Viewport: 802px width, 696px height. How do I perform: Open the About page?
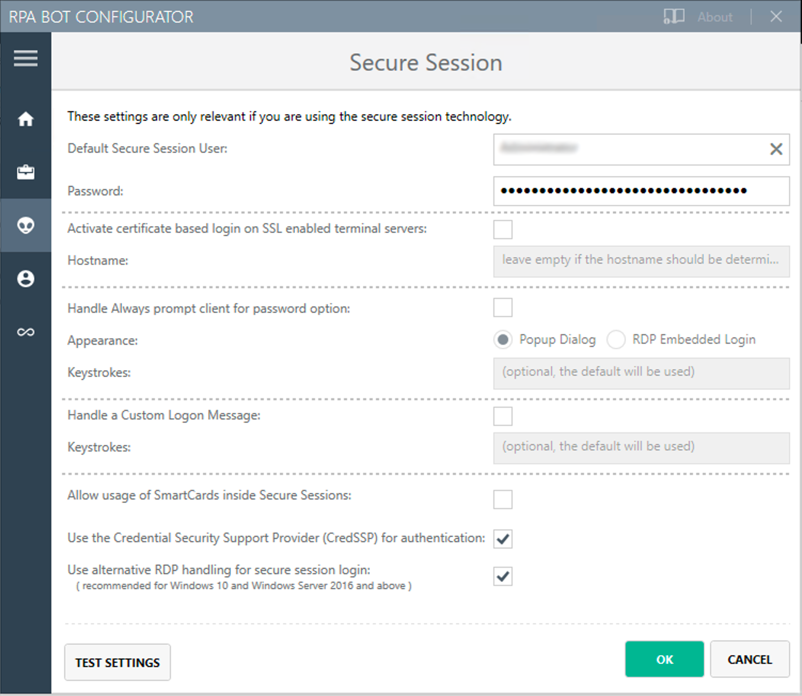tap(714, 17)
